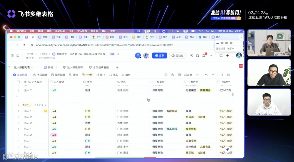The width and height of the screenshot is (294, 162).
Task: Click the plus icon next to search
Action: [x=227, y=56]
